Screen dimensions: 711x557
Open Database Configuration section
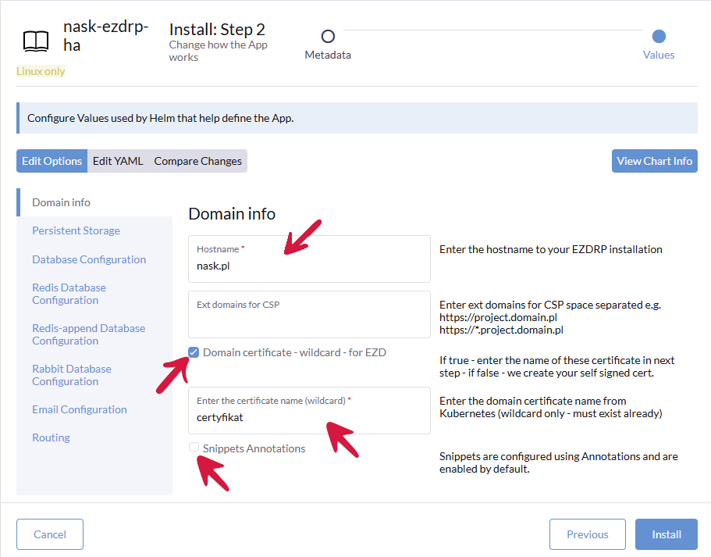pos(89,259)
